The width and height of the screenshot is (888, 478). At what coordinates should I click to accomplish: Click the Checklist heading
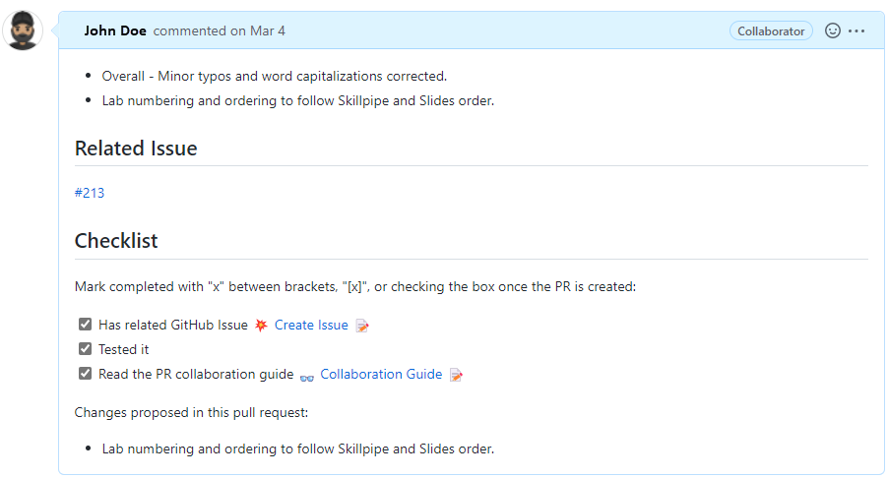coord(116,241)
